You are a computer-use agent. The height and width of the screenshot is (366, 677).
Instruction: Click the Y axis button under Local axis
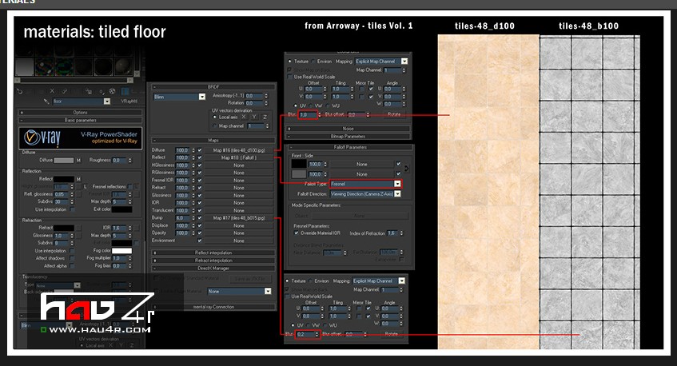(254, 117)
